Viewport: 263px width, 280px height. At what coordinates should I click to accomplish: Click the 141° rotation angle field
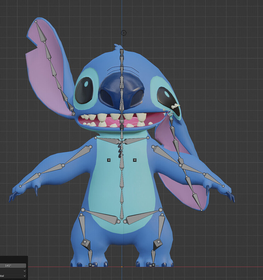(x=12, y=265)
